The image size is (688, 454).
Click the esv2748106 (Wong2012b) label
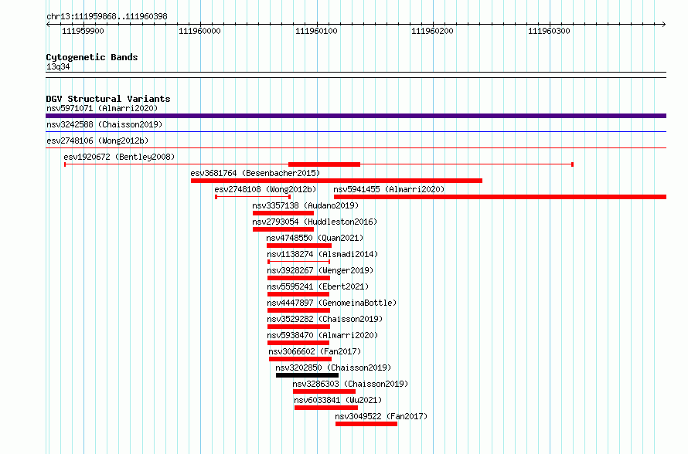97,141
